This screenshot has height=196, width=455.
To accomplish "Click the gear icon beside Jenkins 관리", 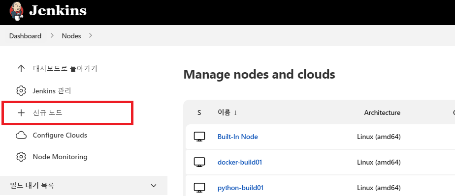I will pos(21,91).
